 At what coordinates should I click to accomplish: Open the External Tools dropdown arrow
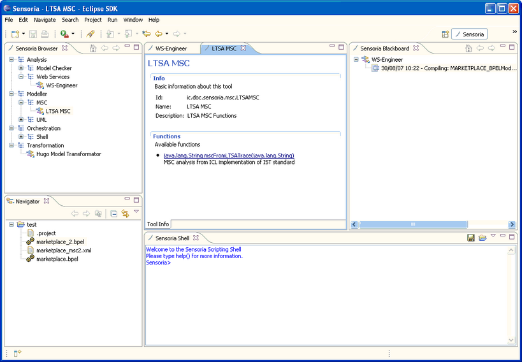tap(73, 34)
